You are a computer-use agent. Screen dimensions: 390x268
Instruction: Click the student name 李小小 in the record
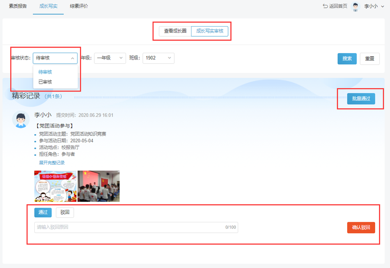[43, 115]
